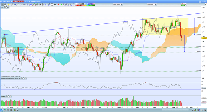The image size is (207, 112).
Task: Select the rectangle drawing tool
Action: pyautogui.click(x=68, y=5)
